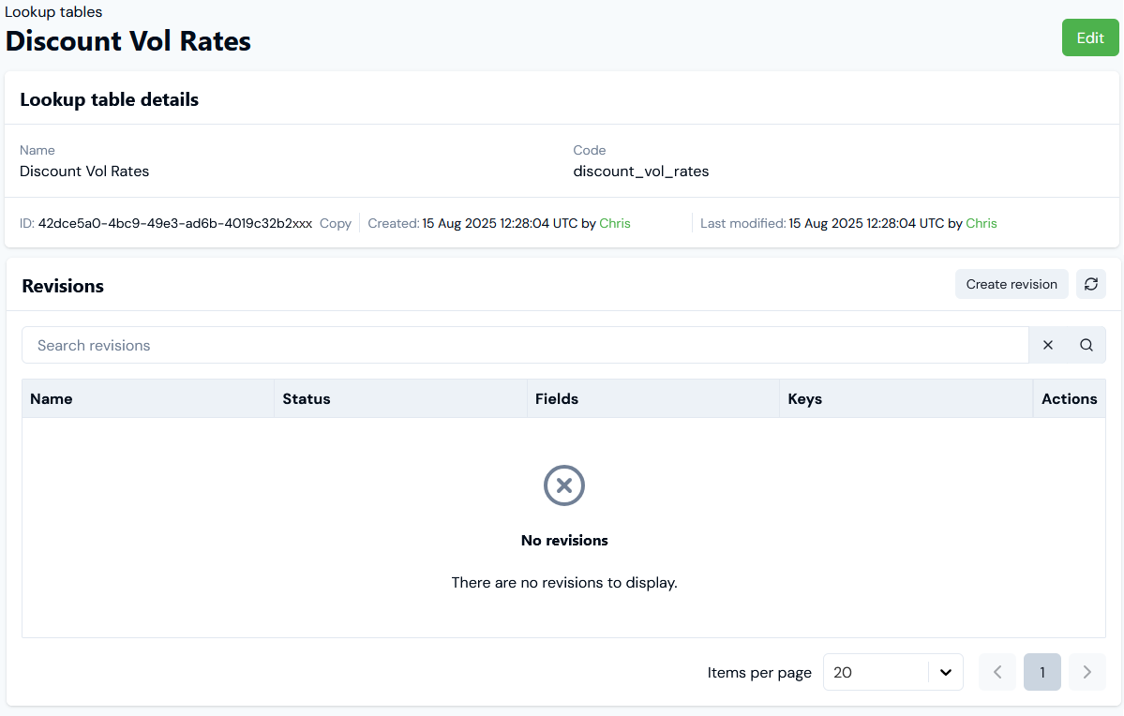Click the Name value Discount Vol Rates
This screenshot has height=716, width=1124.
coord(84,172)
